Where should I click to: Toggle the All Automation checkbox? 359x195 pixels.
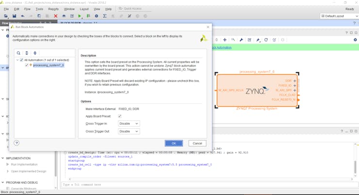tap(21, 60)
